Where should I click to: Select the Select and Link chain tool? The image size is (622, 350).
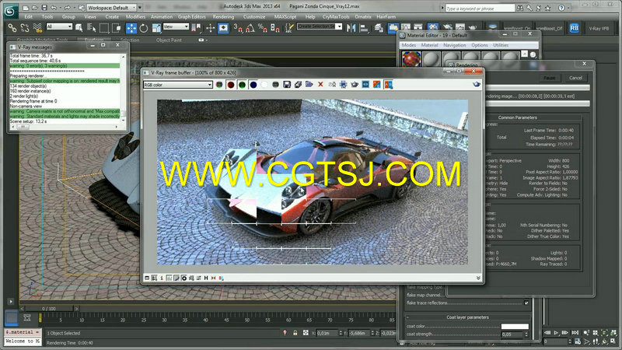[12, 28]
